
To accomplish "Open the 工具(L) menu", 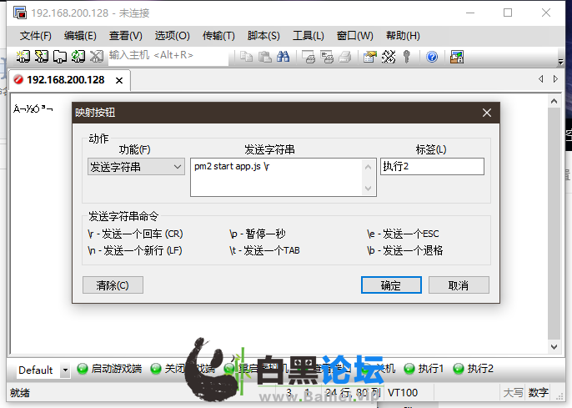I will pyautogui.click(x=309, y=36).
